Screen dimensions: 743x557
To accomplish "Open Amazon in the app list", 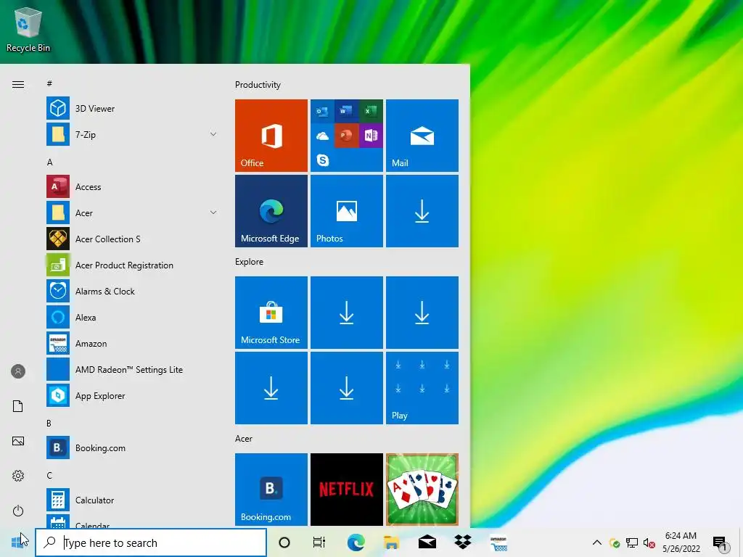I will [133, 343].
